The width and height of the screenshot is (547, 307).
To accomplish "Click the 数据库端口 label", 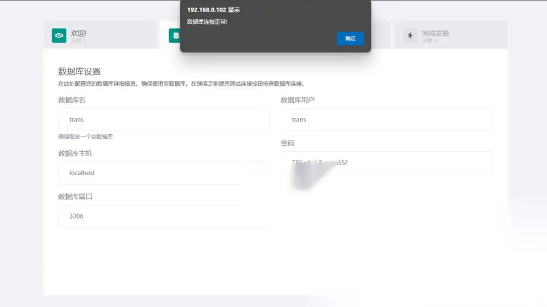I will pyautogui.click(x=75, y=197).
